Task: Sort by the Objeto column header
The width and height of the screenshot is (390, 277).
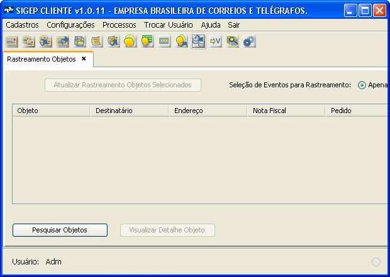Action: [x=51, y=111]
